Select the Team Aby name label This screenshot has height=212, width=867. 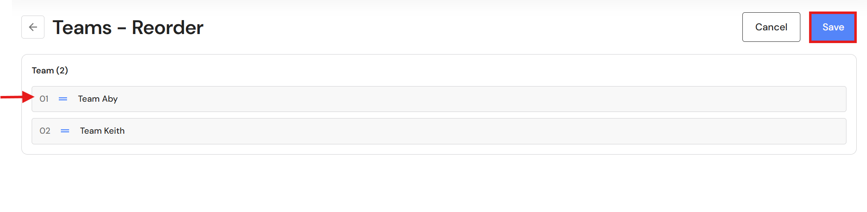[98, 99]
